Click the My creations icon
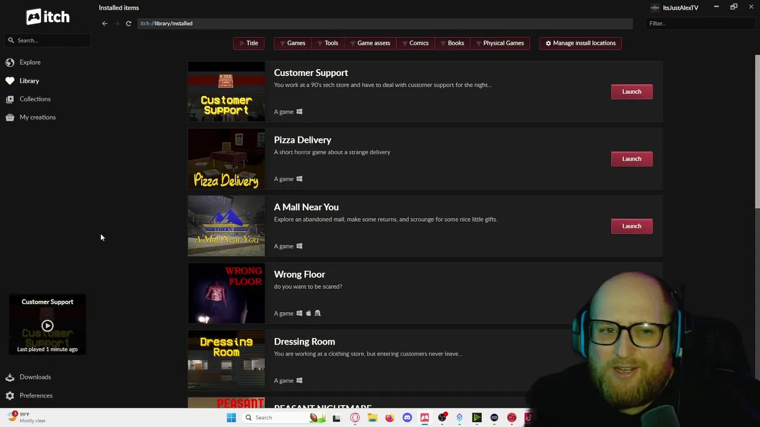760x427 pixels. point(10,117)
